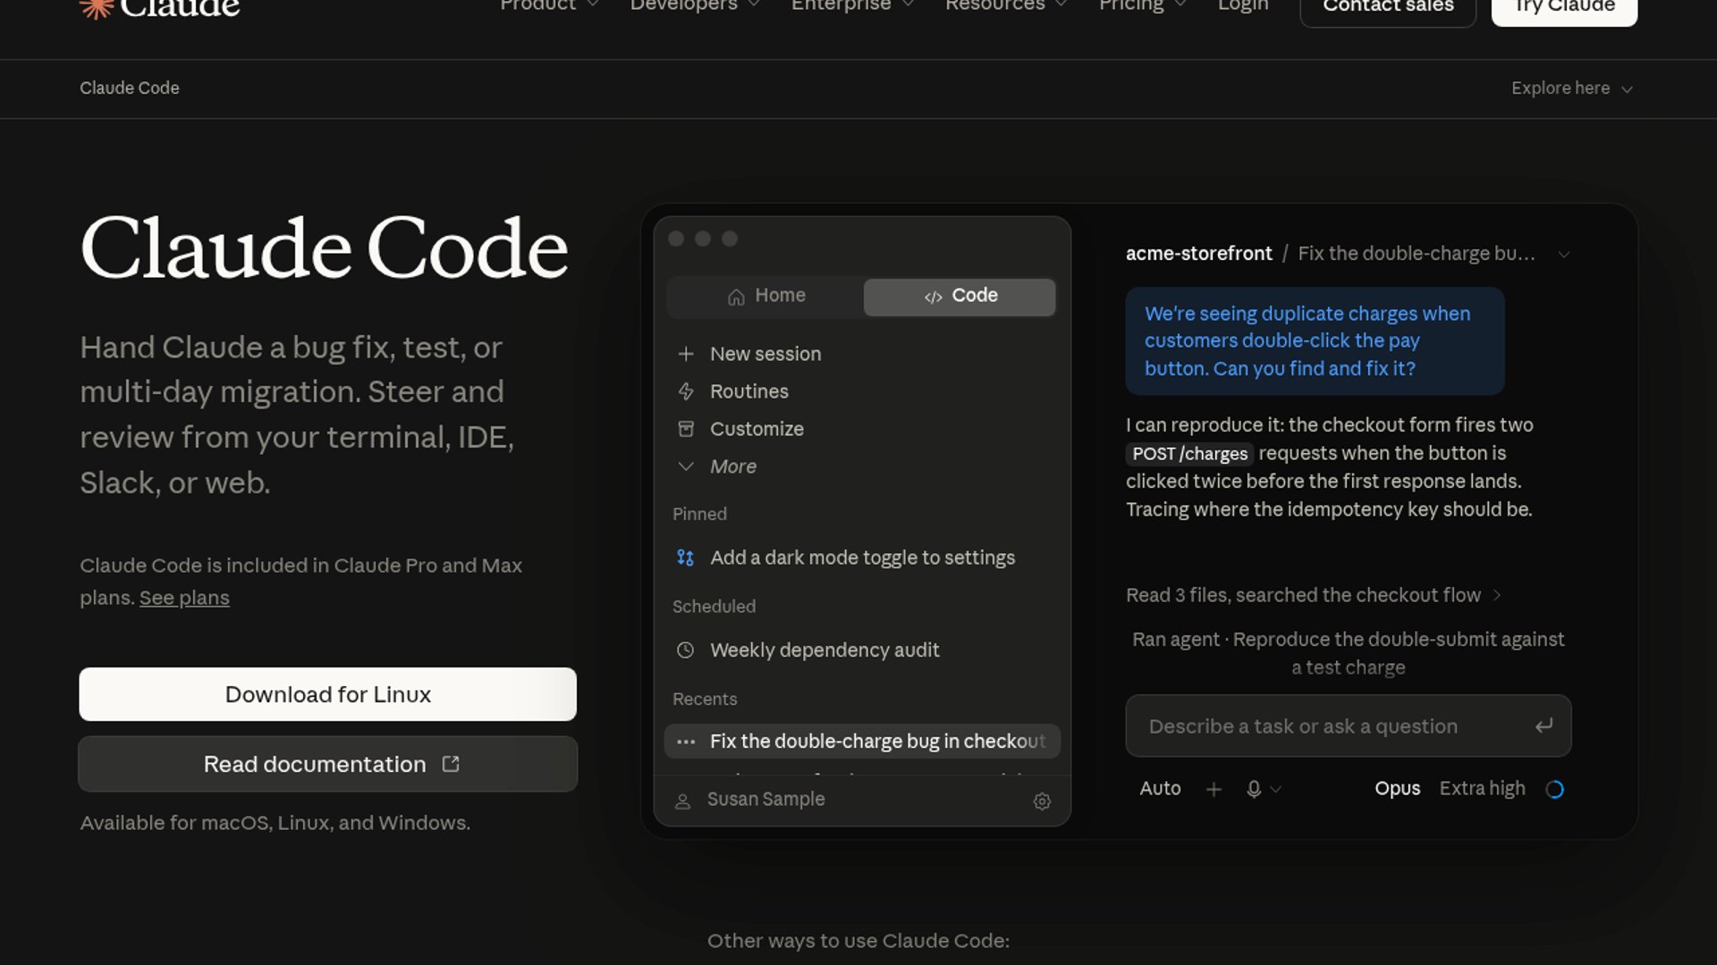The image size is (1717, 965).
Task: Open Routines in the sidebar
Action: coord(749,391)
